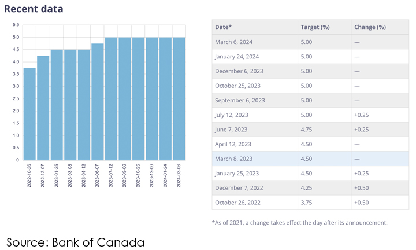Click the Change (%) column header
Screen dimensions: 416x250
[x=370, y=27]
